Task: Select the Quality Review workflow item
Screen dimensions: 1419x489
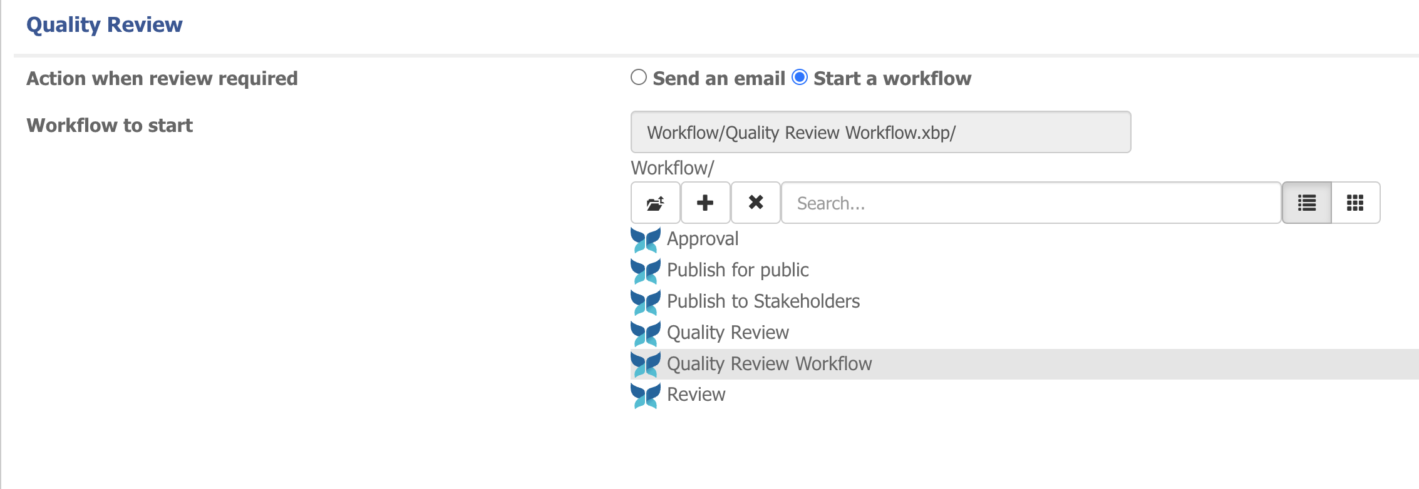Action: coord(728,333)
